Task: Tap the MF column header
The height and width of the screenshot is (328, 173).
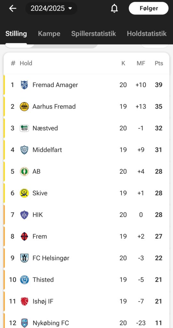Action: 141,63
